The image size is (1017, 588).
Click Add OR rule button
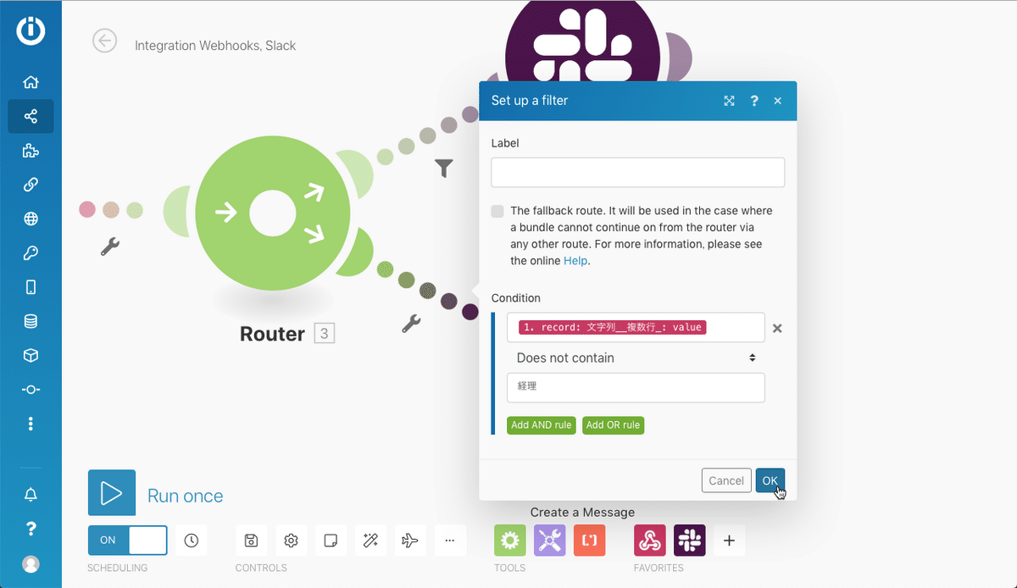coord(613,425)
